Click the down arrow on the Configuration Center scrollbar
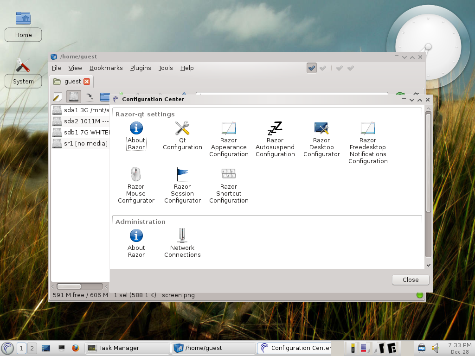This screenshot has height=356, width=475. 428,265
